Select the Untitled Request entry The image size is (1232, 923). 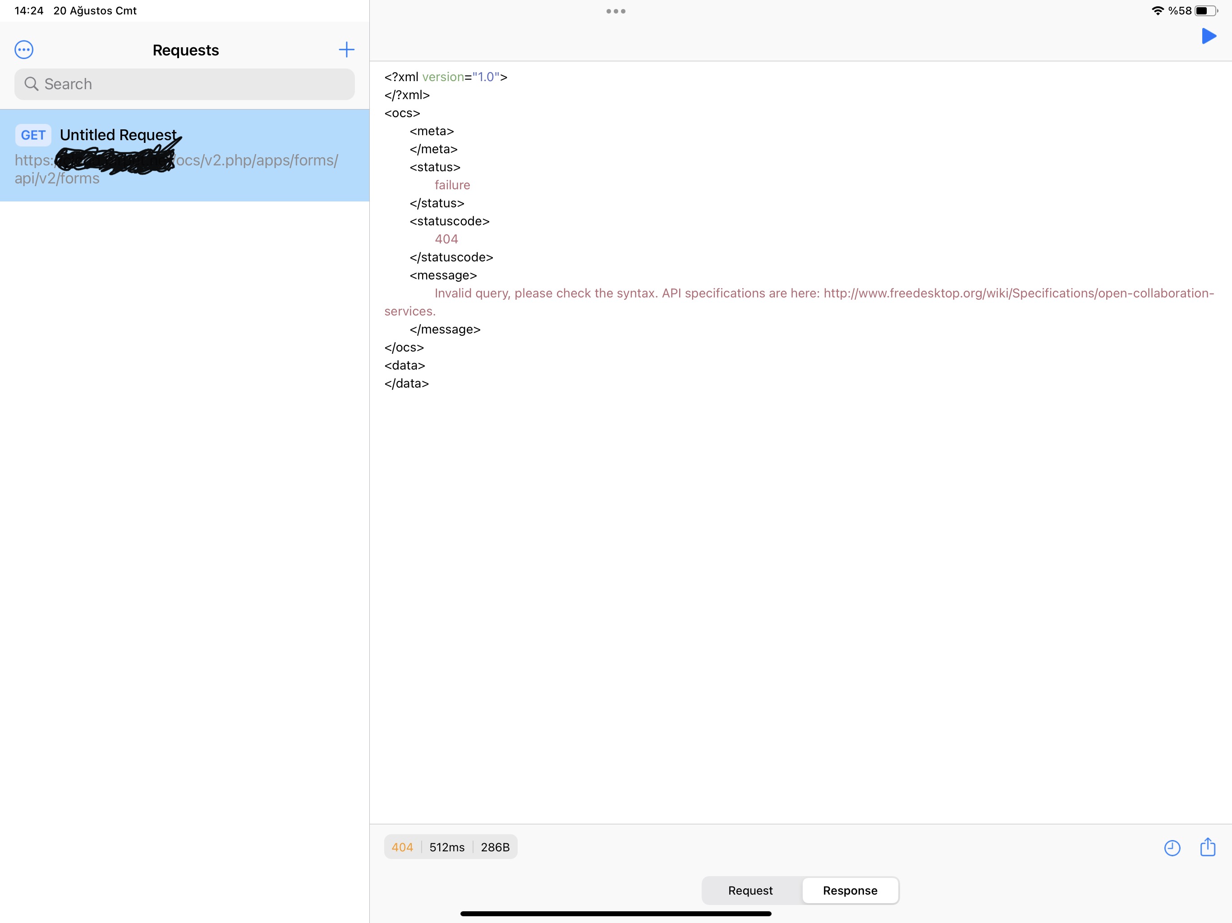click(118, 135)
